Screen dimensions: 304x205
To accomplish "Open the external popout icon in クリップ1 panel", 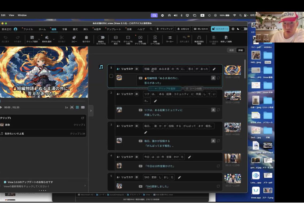I will (x=83, y=118).
